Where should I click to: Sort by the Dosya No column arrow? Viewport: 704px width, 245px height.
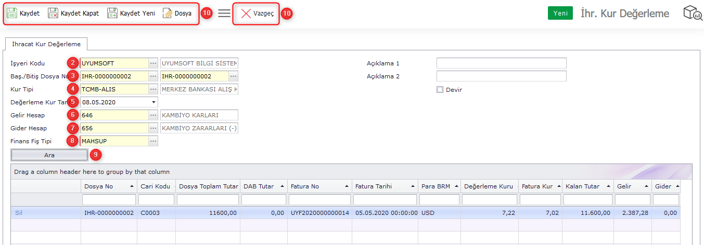(132, 186)
